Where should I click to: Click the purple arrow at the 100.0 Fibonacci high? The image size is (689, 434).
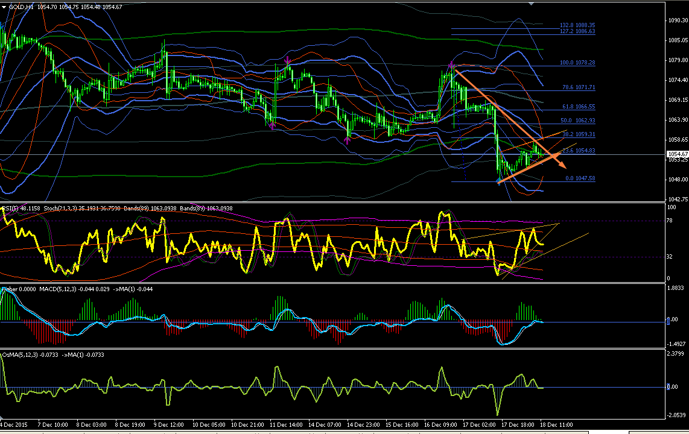coord(451,66)
